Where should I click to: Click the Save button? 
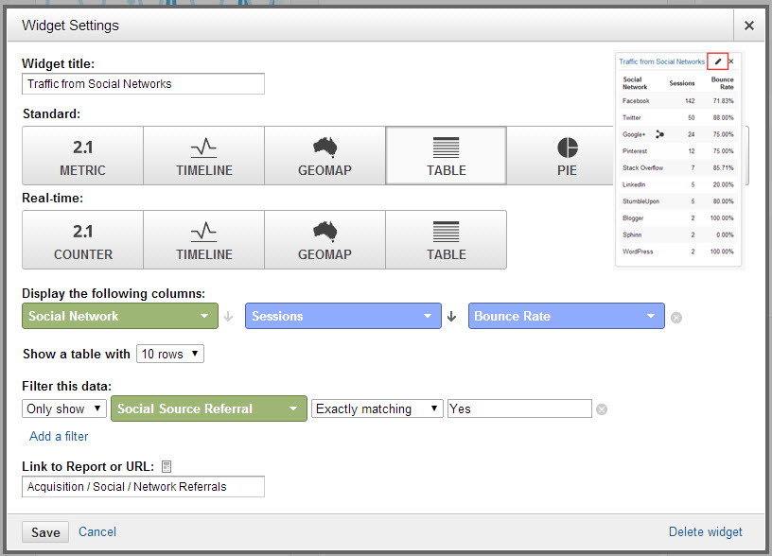pyautogui.click(x=45, y=532)
